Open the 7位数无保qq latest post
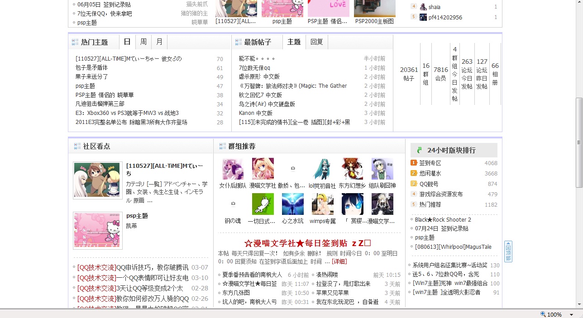The width and height of the screenshot is (583, 318). pyautogui.click(x=254, y=68)
